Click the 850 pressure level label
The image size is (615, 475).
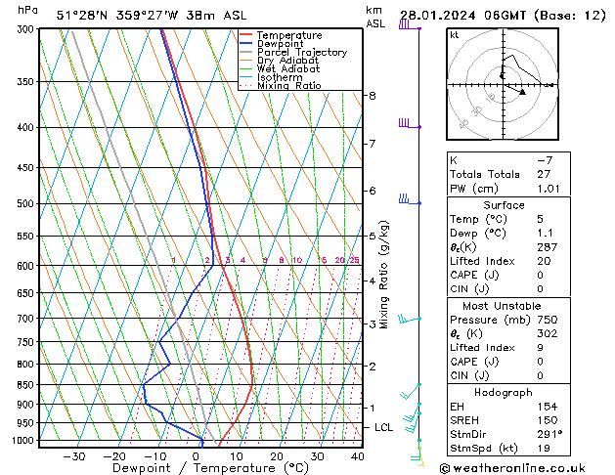(x=27, y=385)
